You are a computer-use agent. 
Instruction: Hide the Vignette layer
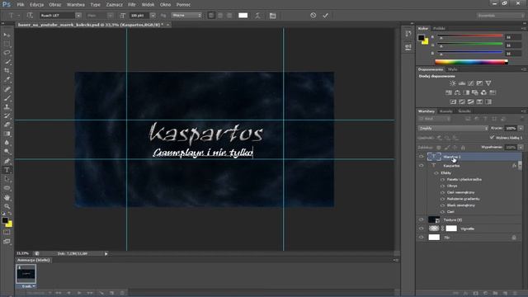coord(421,229)
